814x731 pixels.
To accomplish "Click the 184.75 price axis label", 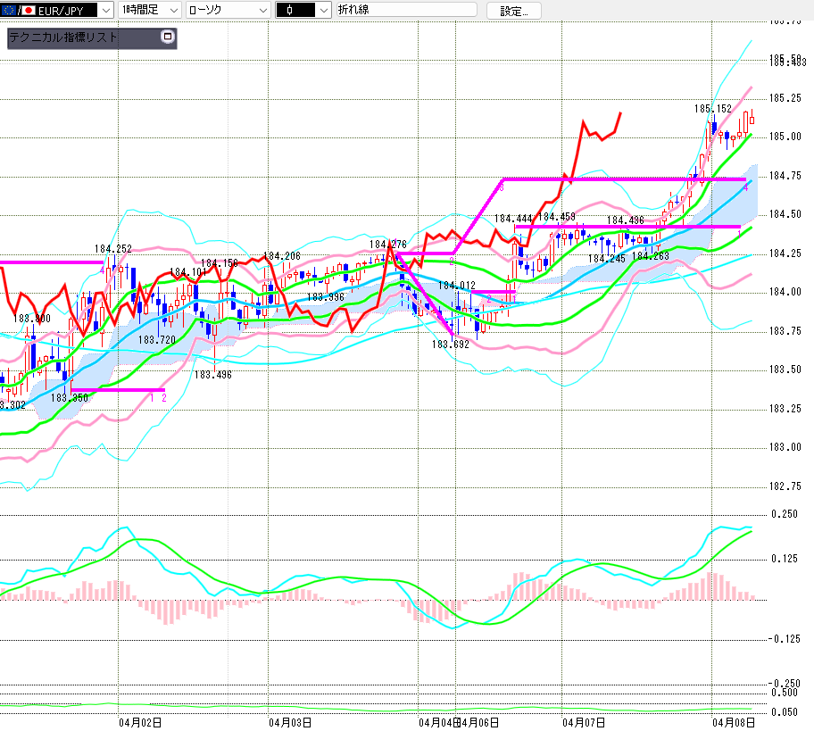I will [x=785, y=176].
